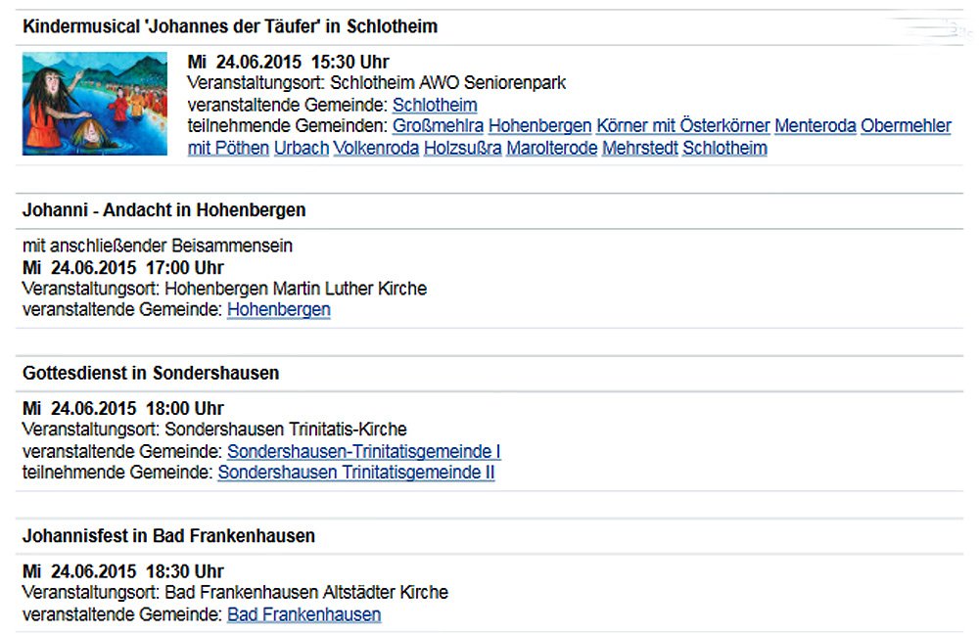
Task: Open the Marolterode parish link
Action: (x=551, y=149)
